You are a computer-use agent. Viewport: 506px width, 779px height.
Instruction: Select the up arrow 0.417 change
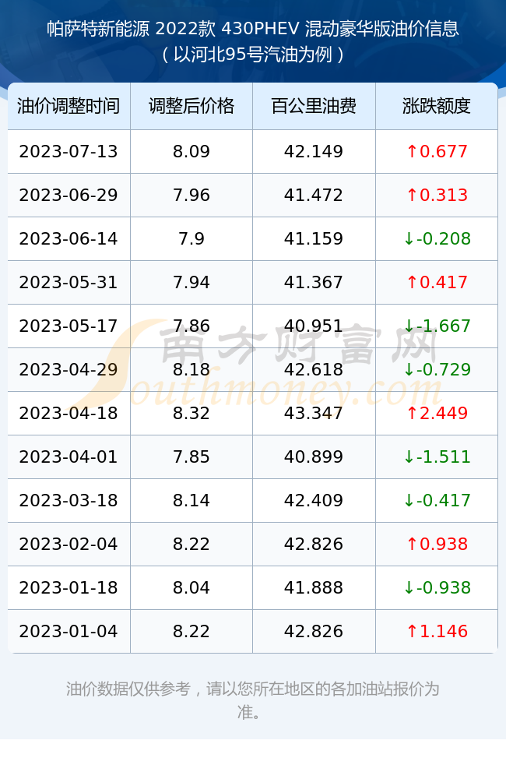coord(437,283)
